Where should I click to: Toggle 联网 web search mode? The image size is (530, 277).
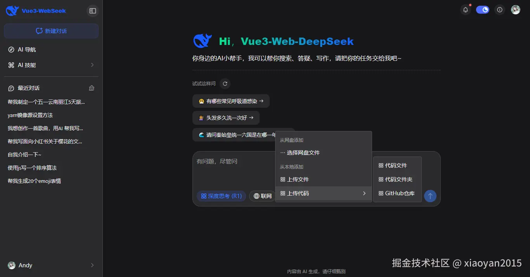262,196
